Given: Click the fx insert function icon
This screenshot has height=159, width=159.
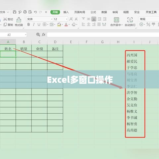Looking at the screenshot, I should (44, 35).
